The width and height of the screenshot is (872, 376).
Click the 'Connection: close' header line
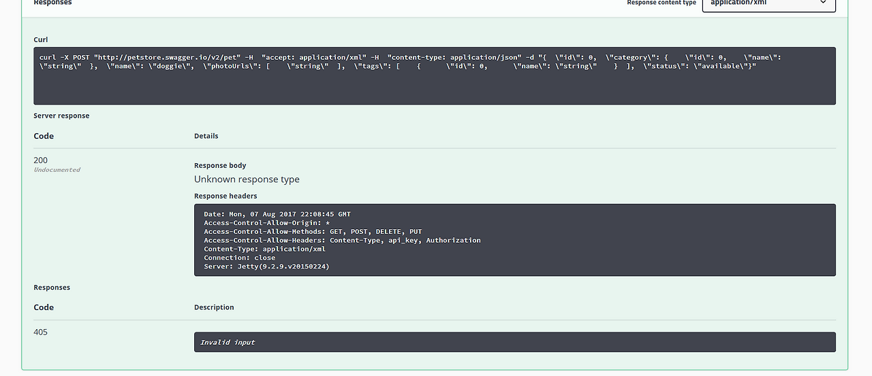pos(239,258)
